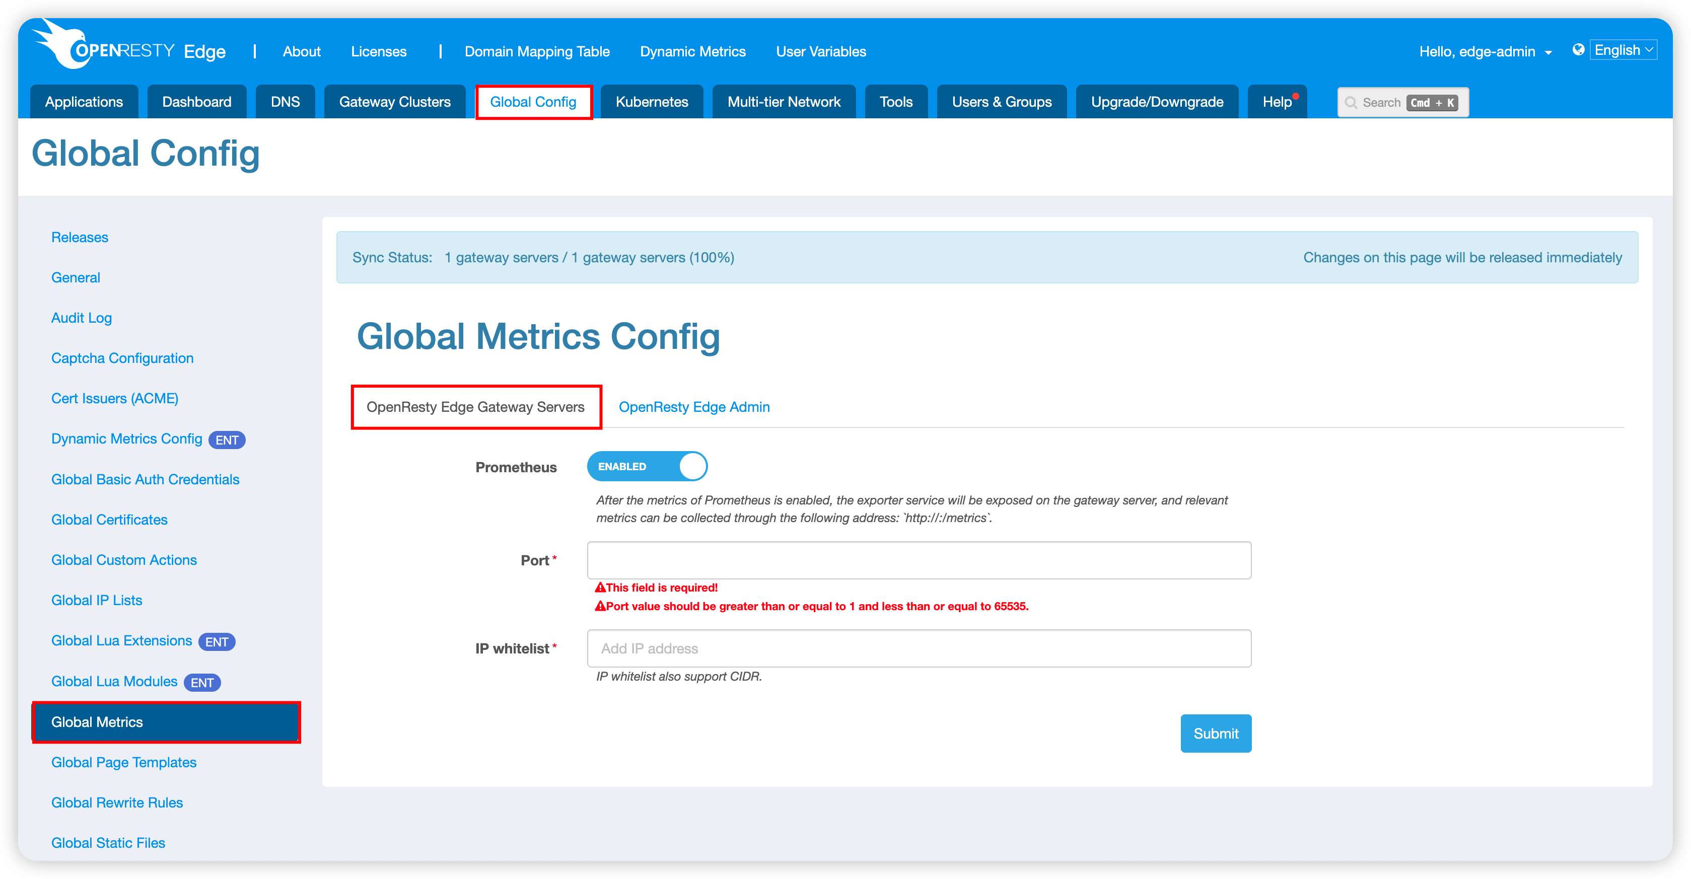Switch to the Dashboard tab
The width and height of the screenshot is (1691, 879).
click(x=196, y=102)
